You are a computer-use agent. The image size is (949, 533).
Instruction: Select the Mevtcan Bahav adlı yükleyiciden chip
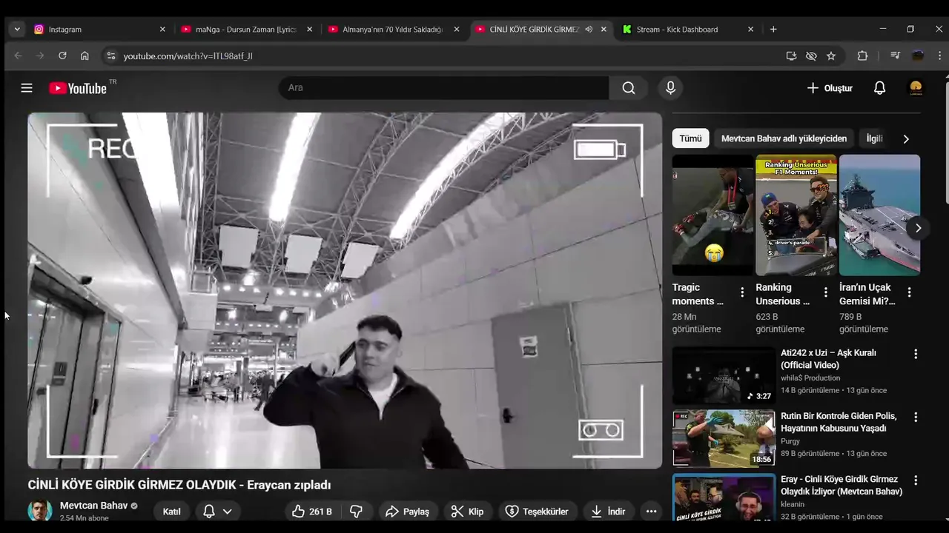tap(784, 138)
